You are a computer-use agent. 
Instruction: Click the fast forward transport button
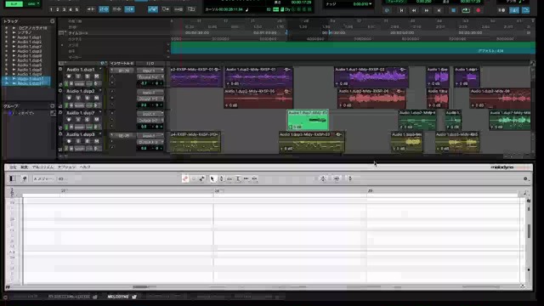click(x=427, y=10)
